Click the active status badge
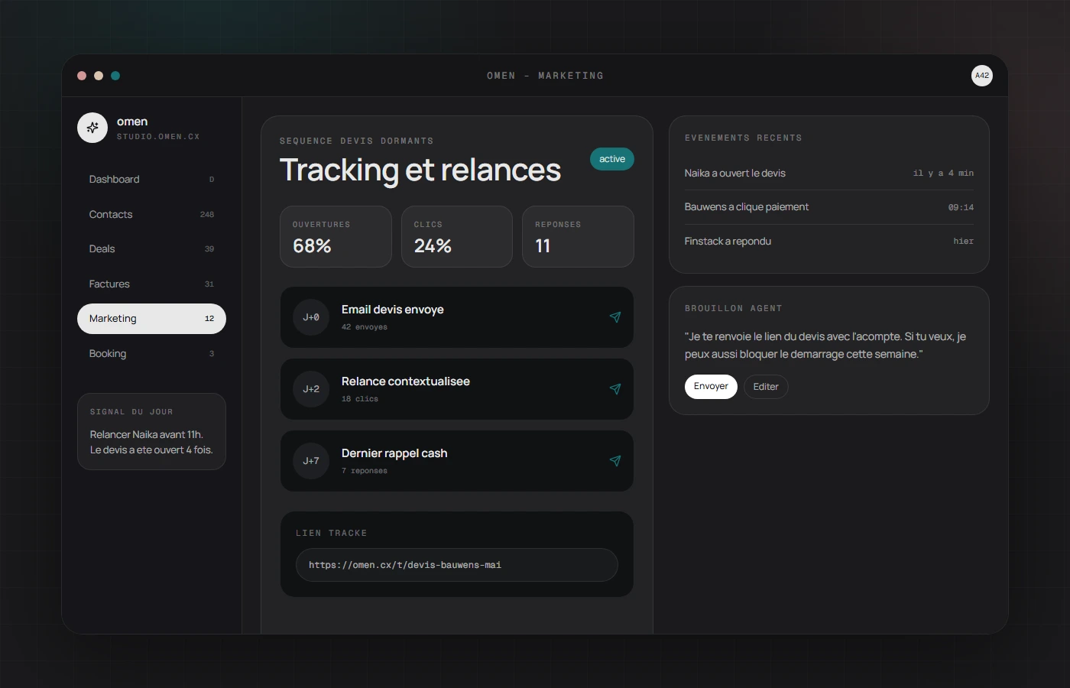This screenshot has height=688, width=1070. pos(612,159)
